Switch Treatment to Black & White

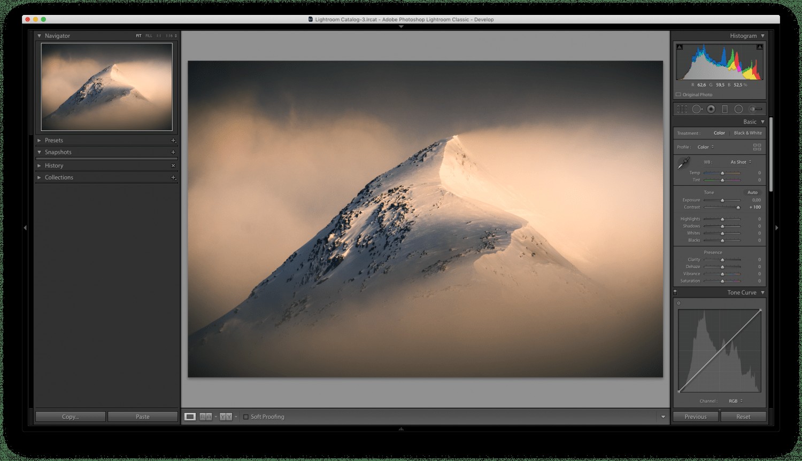tap(748, 132)
